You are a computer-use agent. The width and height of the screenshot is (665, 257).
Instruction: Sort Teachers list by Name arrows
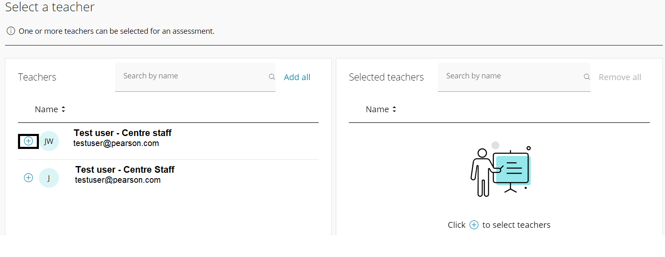(x=63, y=109)
